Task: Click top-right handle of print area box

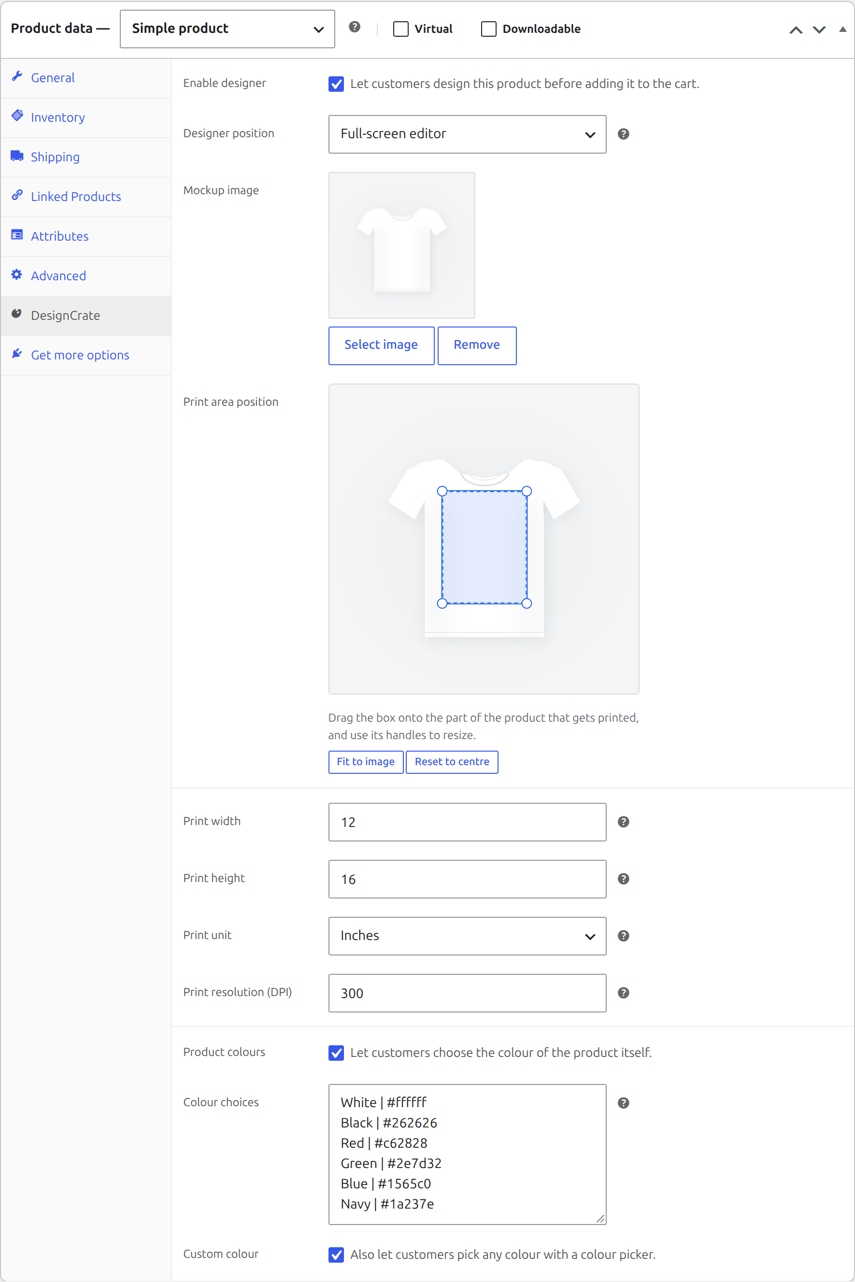Action: click(527, 491)
